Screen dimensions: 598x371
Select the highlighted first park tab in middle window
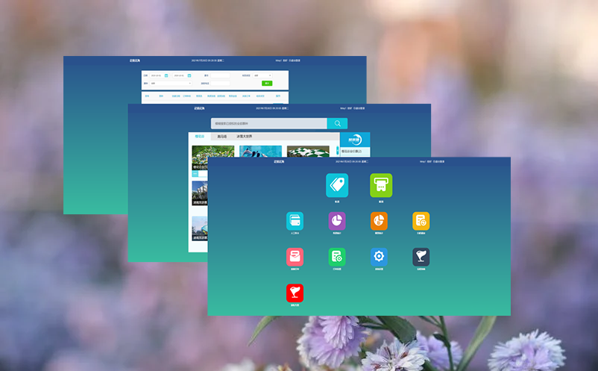click(200, 137)
